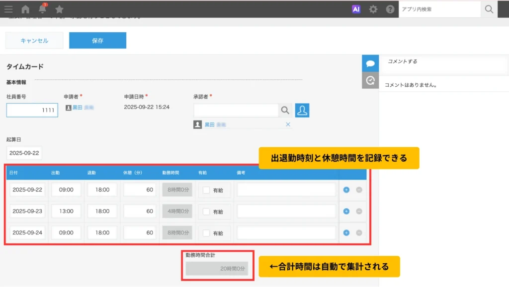Open the 起算日 date picker field
The width and height of the screenshot is (509, 287).
(24, 153)
